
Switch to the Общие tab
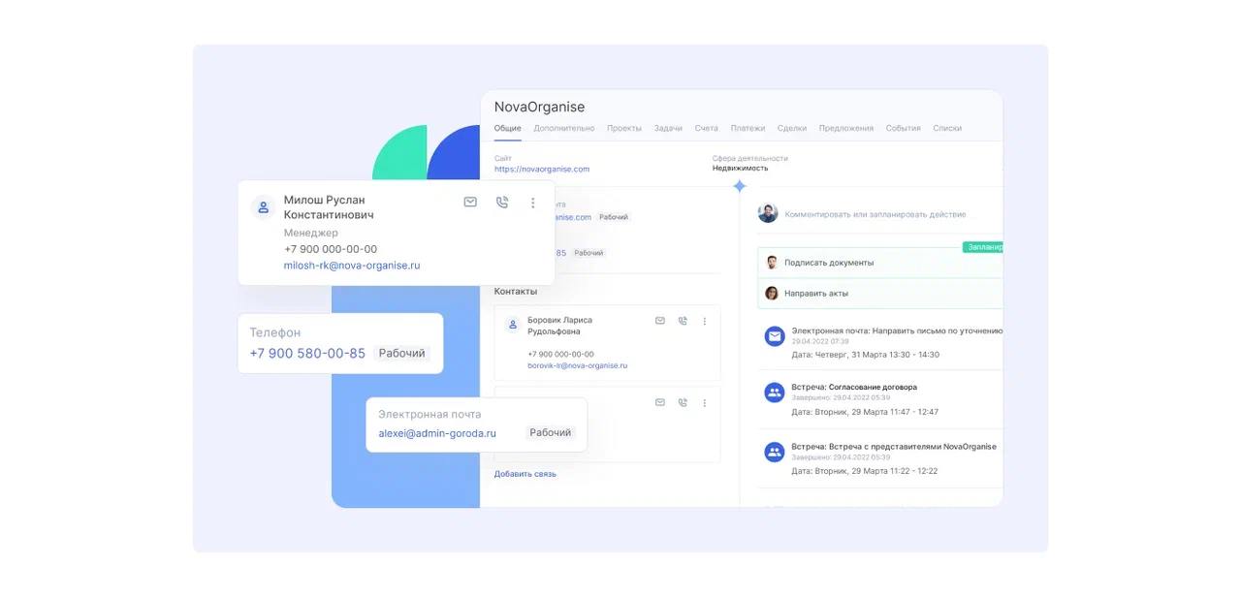tap(508, 128)
